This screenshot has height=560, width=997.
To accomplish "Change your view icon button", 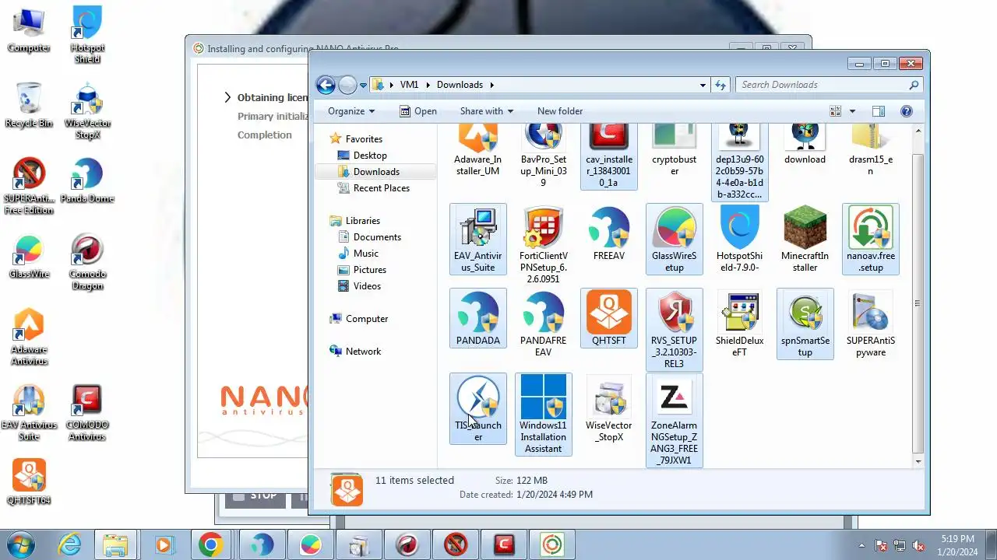I will [836, 111].
